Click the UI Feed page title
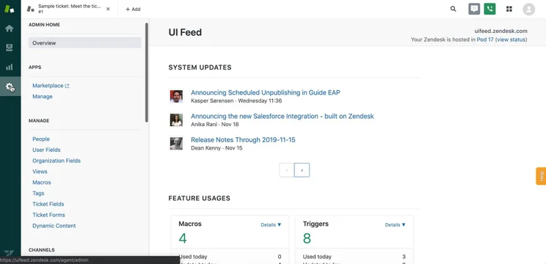The width and height of the screenshot is (546, 264). (185, 32)
